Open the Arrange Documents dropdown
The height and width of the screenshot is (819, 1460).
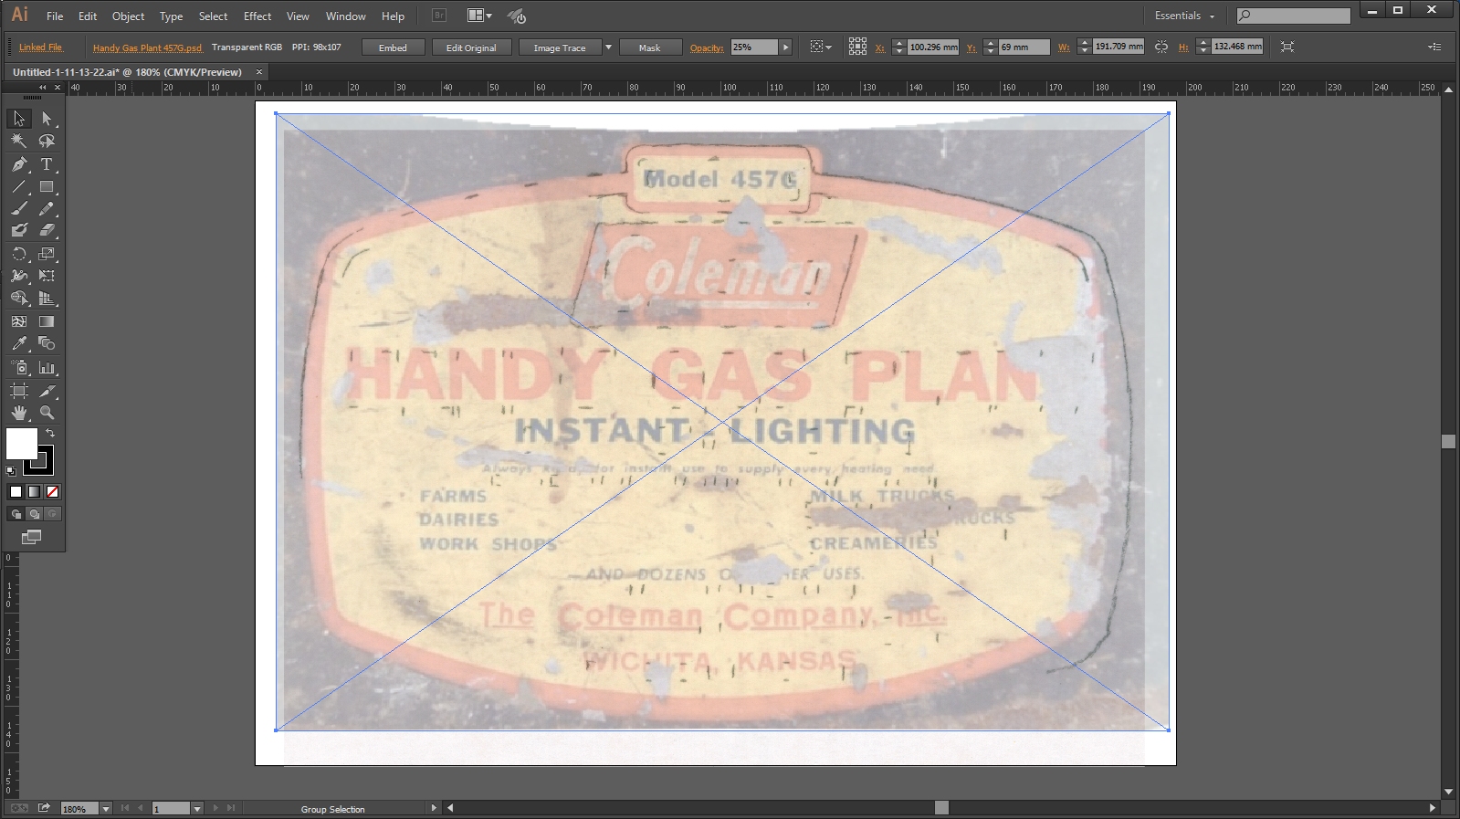(x=479, y=16)
